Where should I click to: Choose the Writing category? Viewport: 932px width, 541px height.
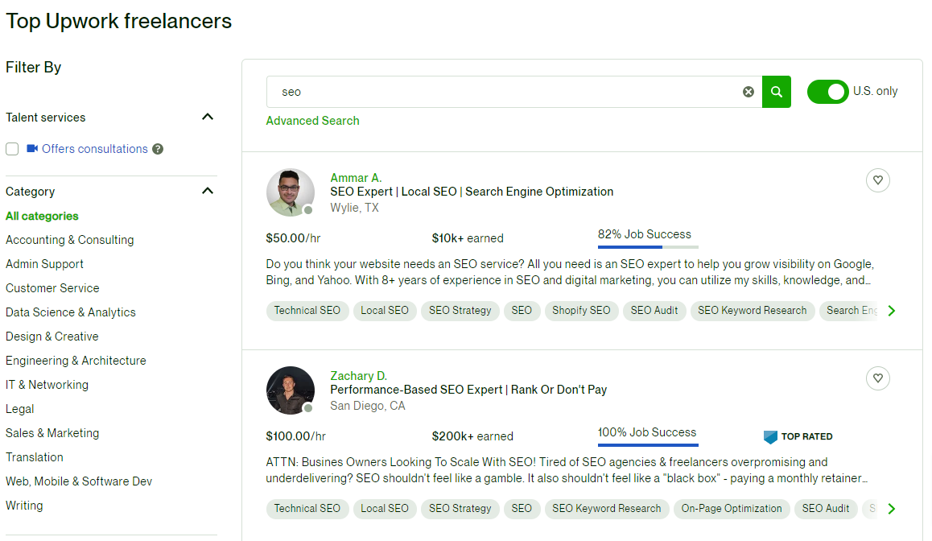pyautogui.click(x=24, y=506)
